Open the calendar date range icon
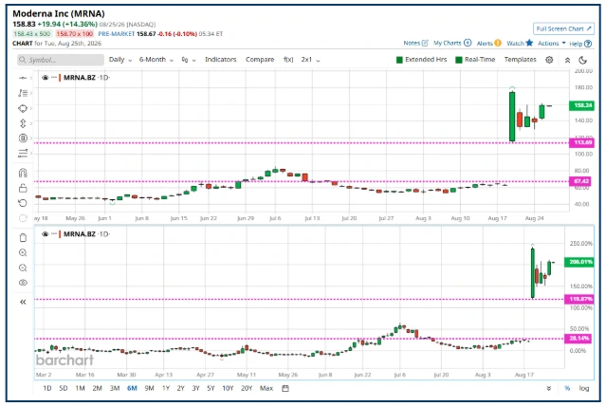This screenshot has width=606, height=406. [x=285, y=388]
